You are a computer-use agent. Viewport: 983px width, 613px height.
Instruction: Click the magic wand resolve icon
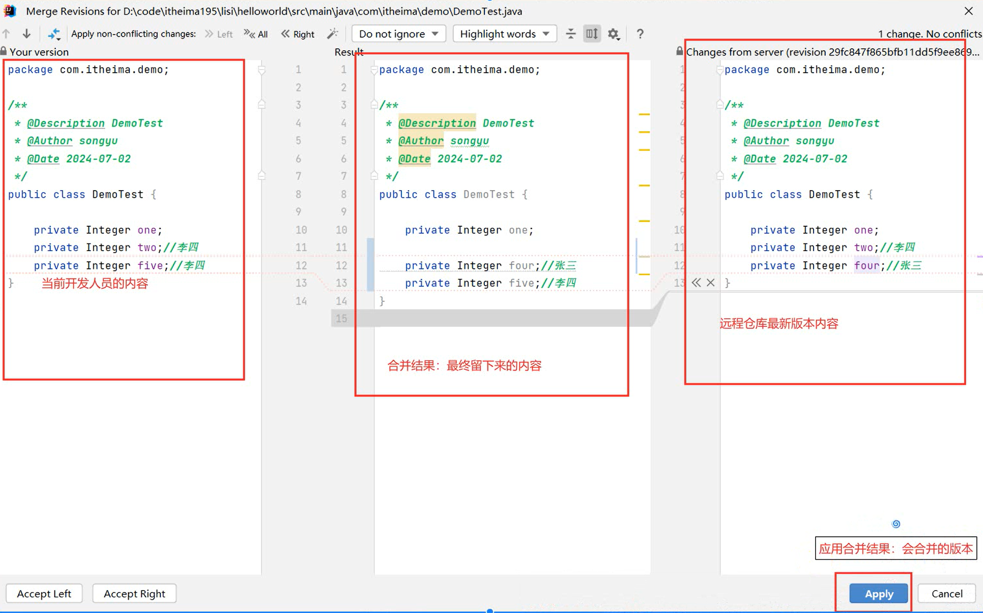[332, 34]
